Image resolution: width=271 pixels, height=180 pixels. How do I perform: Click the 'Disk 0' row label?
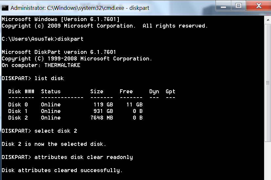tap(18, 104)
